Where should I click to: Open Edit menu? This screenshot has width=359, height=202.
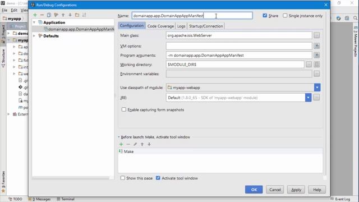click(x=14, y=10)
